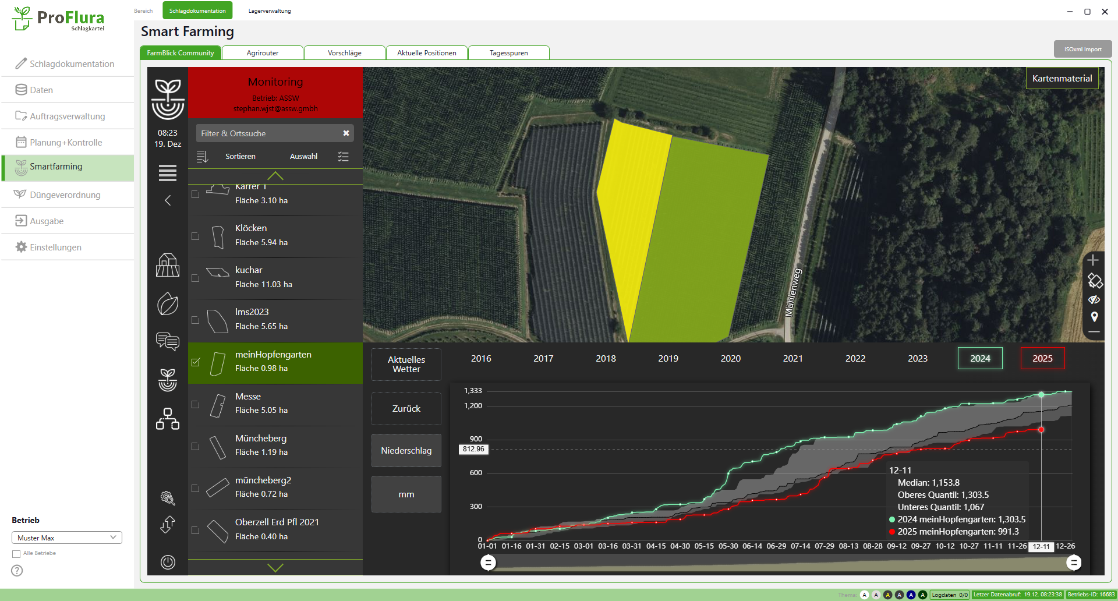The width and height of the screenshot is (1118, 601).
Task: Open the Tagesspuren tab
Action: [508, 53]
